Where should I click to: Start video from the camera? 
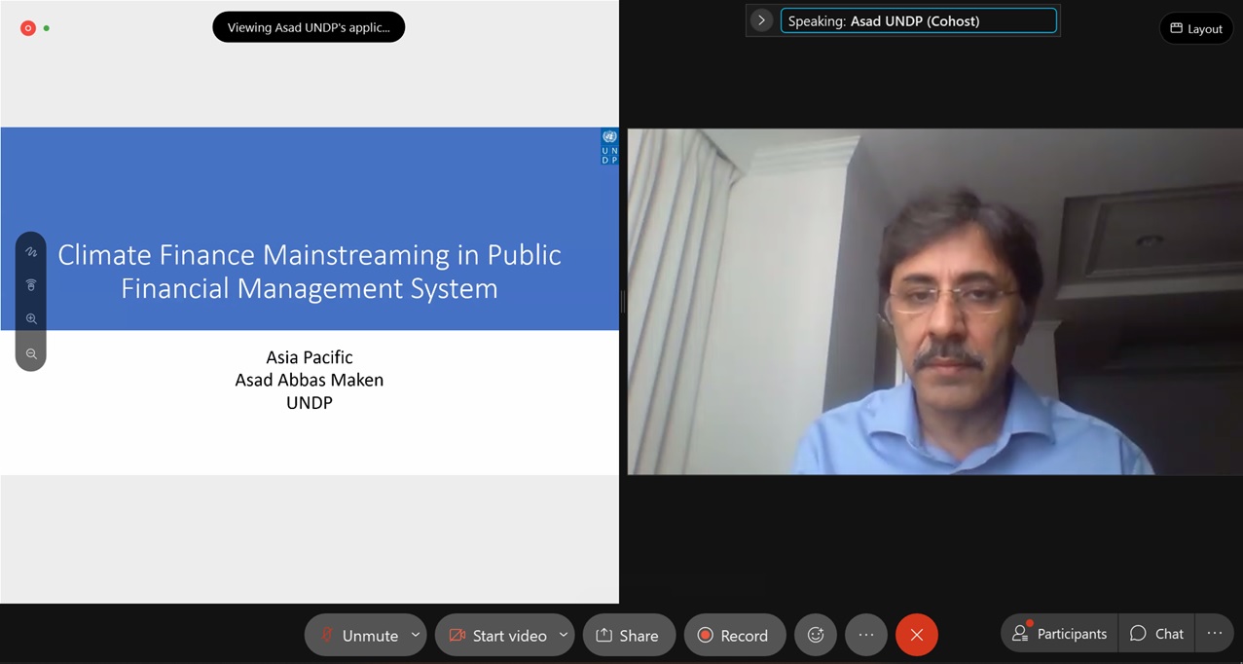(x=497, y=635)
